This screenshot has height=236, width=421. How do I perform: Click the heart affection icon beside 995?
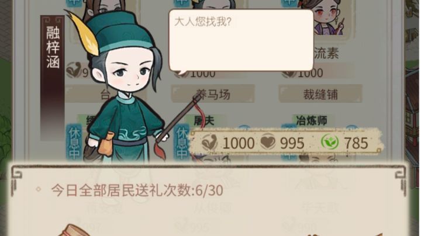(268, 141)
